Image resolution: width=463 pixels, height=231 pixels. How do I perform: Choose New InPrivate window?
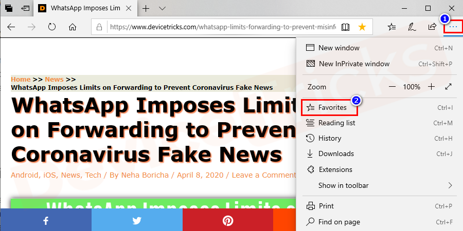coord(380,64)
